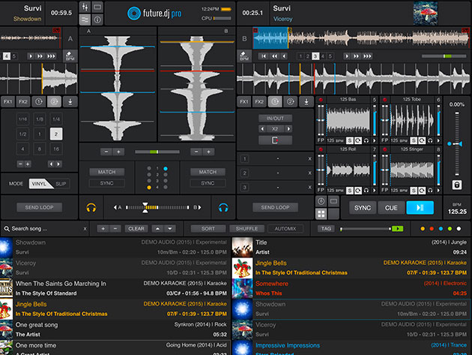Jump deck B to track start
The height and width of the screenshot is (355, 472).
264,56
